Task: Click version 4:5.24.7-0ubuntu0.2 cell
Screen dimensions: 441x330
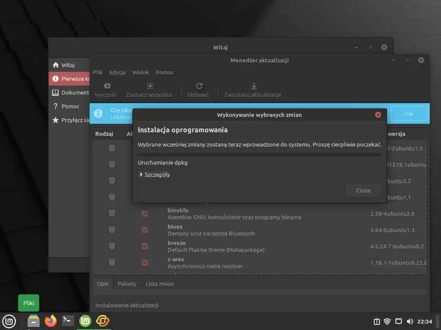Action: click(x=397, y=246)
